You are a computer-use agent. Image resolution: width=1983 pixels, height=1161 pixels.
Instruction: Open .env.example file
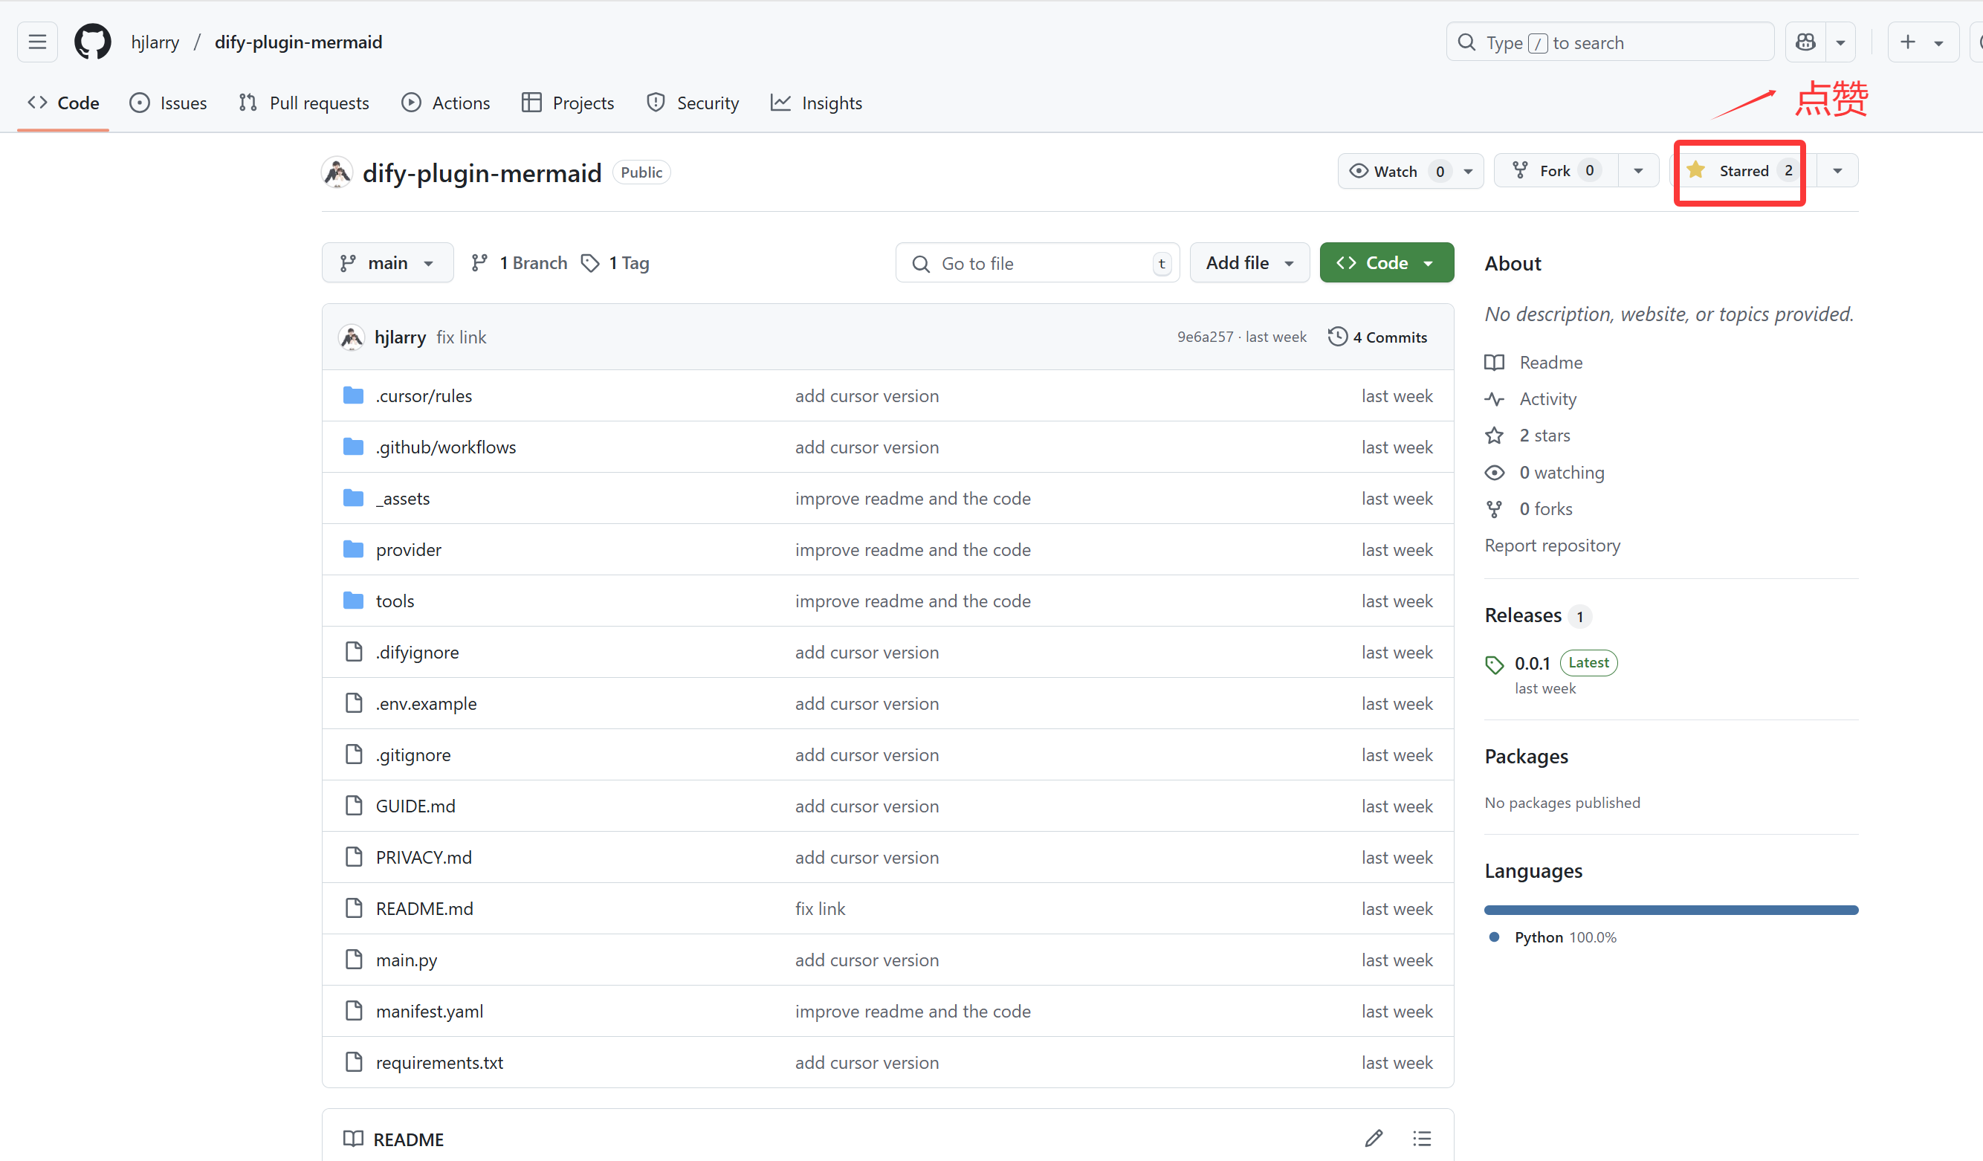point(426,703)
